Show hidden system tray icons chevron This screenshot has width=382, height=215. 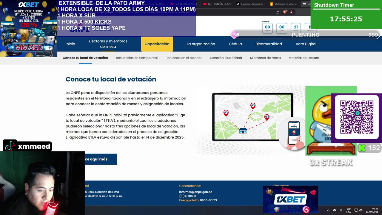(x=328, y=210)
